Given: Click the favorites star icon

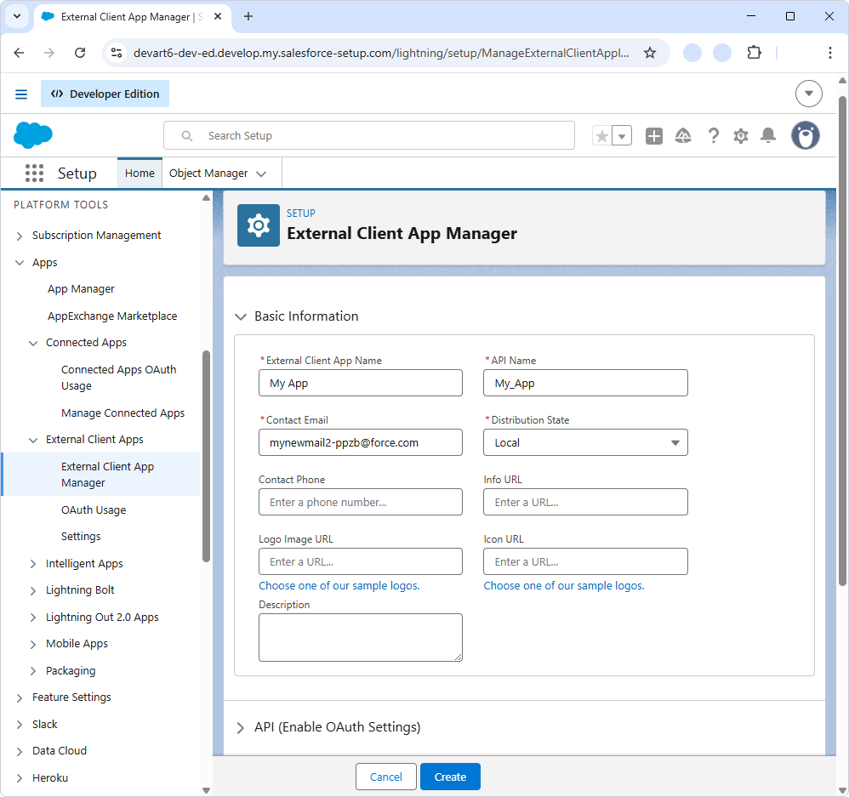Looking at the screenshot, I should click(x=602, y=136).
